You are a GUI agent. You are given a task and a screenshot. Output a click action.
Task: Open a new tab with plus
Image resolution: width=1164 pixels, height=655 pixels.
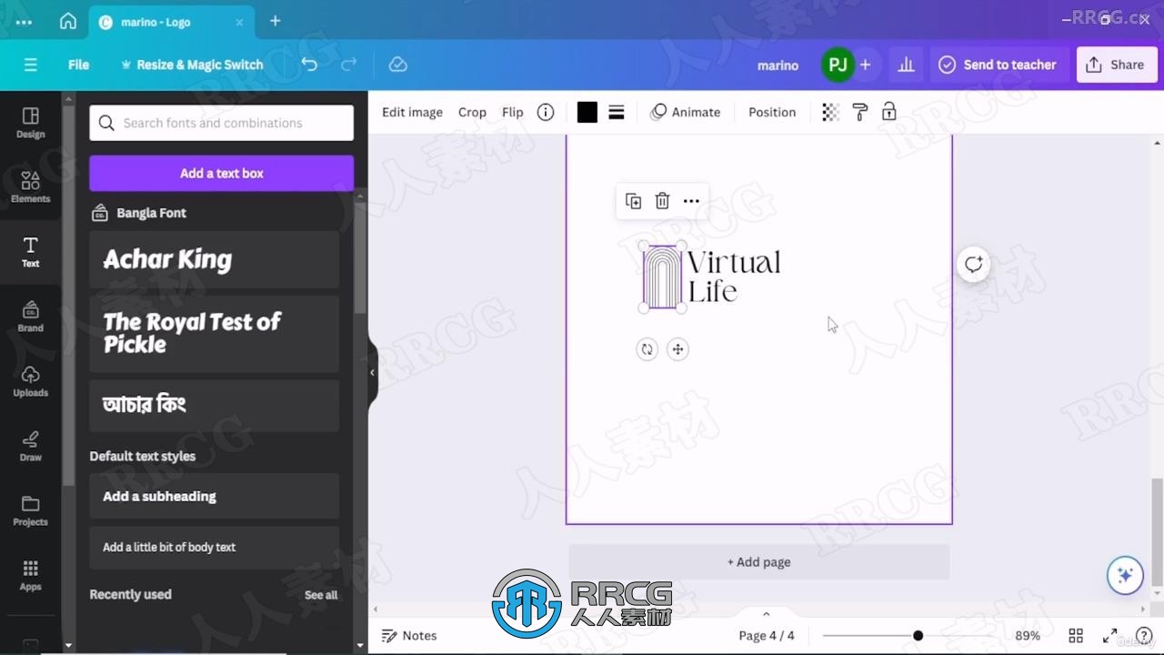[x=276, y=21]
